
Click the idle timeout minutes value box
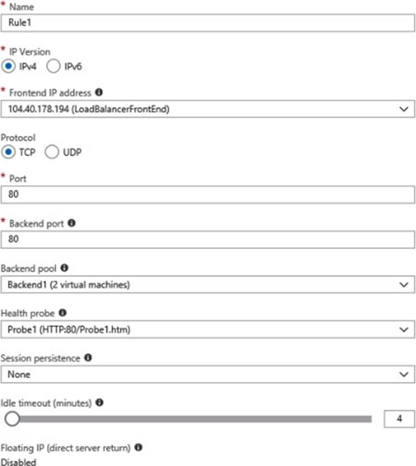[x=399, y=419]
